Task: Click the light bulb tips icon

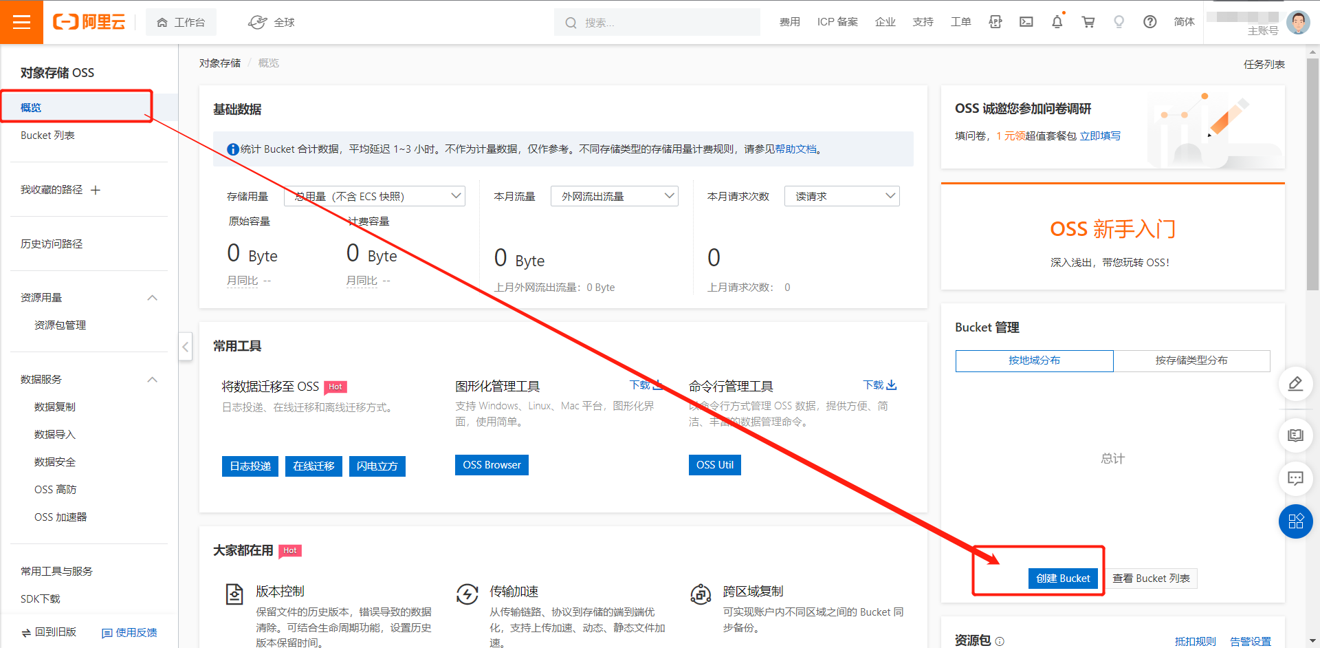Action: [x=1119, y=22]
